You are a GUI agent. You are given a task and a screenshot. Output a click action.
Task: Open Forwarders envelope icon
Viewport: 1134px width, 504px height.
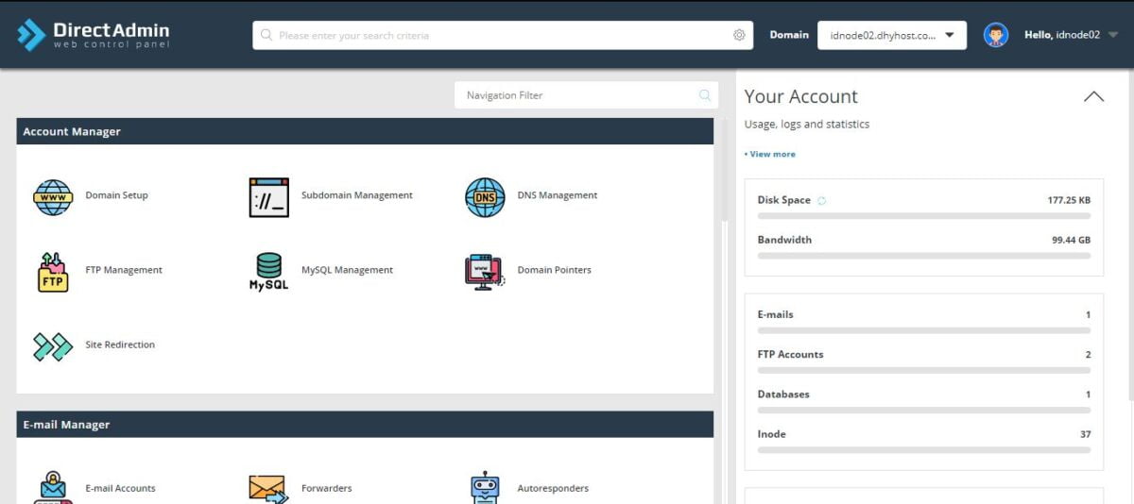268,488
